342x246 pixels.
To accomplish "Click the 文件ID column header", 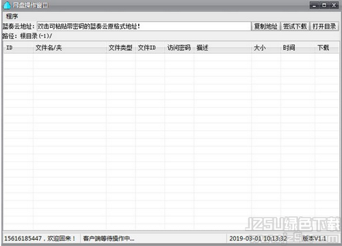I will pos(150,48).
